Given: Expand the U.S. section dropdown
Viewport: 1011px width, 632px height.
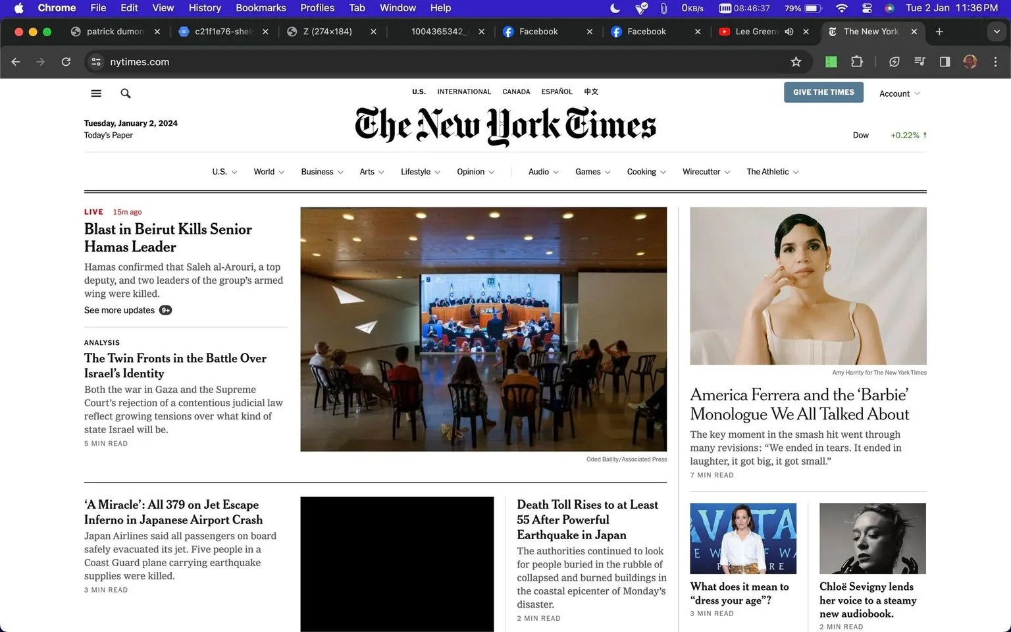Looking at the screenshot, I should tap(224, 172).
